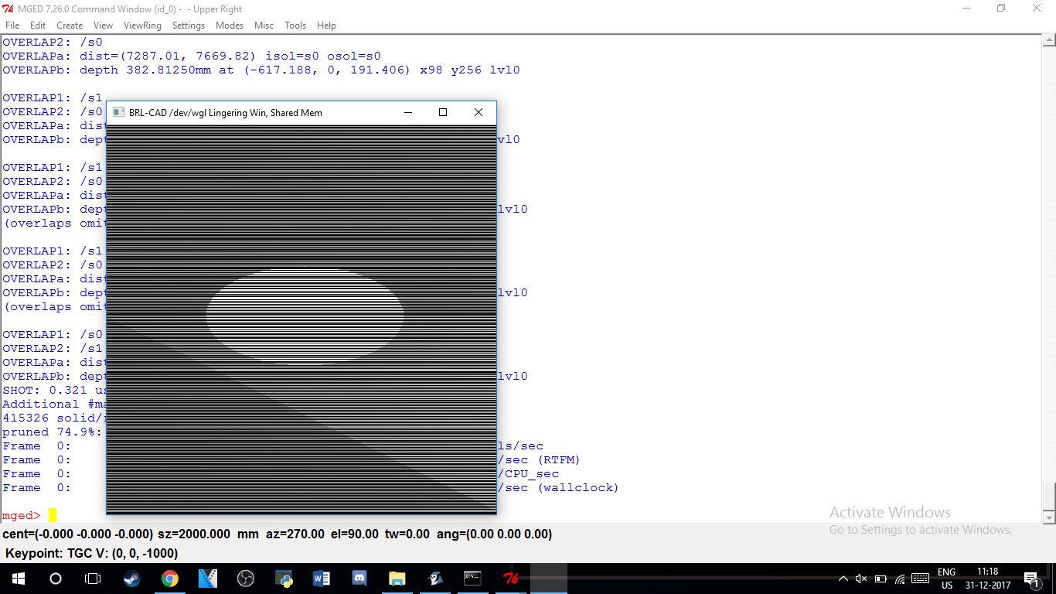1056x594 pixels.
Task: Open the blue film-strip app on taskbar
Action: click(x=208, y=579)
